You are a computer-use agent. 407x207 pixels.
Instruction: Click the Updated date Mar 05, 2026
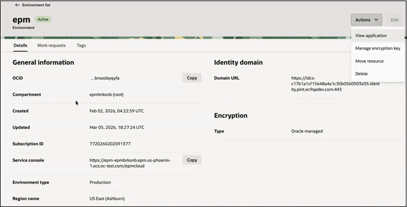click(x=117, y=128)
